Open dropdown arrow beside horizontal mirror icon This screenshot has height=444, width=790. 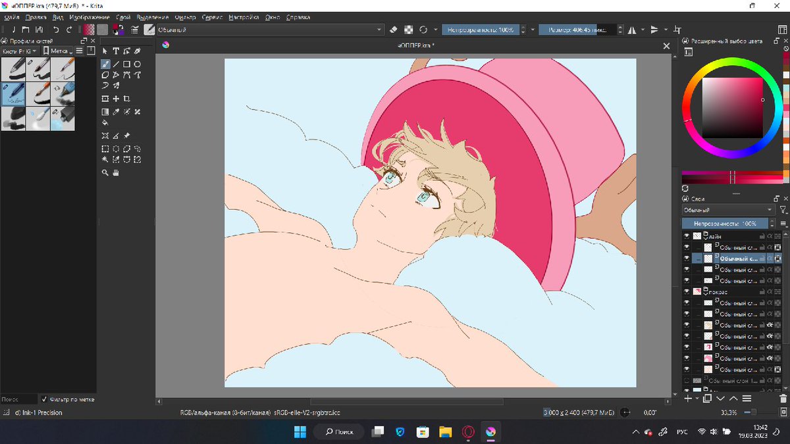(x=642, y=30)
